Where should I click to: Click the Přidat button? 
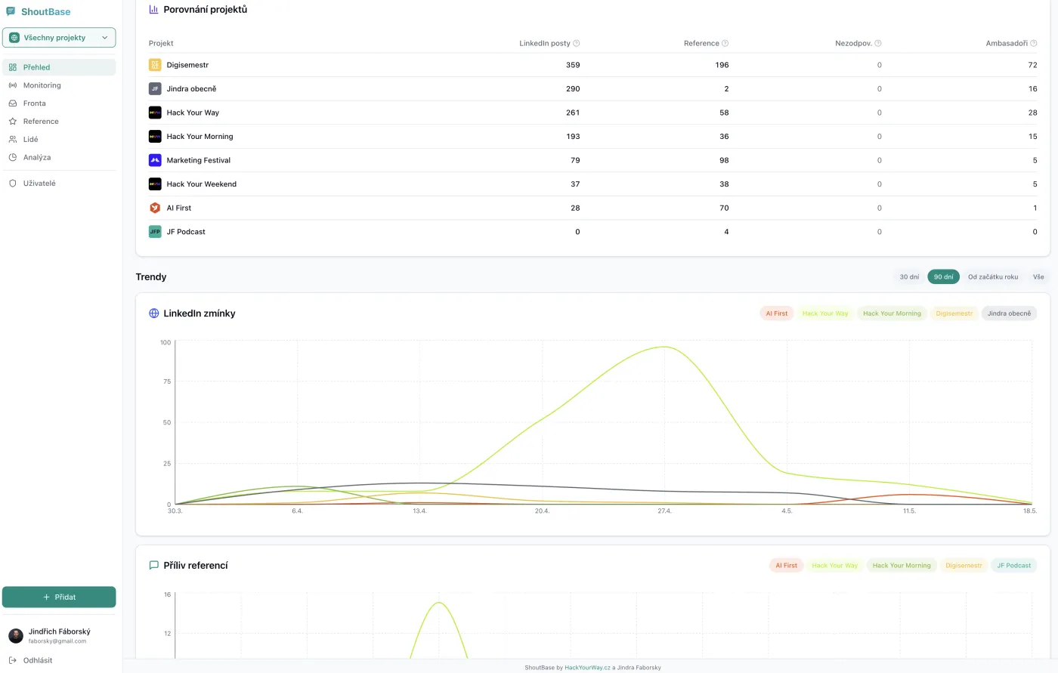pos(59,597)
